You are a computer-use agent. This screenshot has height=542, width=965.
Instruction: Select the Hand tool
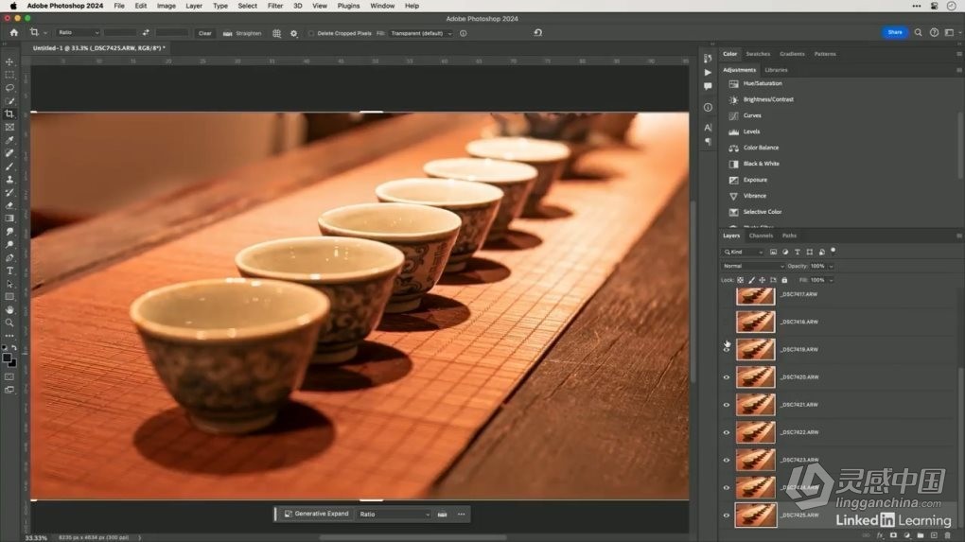pyautogui.click(x=9, y=309)
